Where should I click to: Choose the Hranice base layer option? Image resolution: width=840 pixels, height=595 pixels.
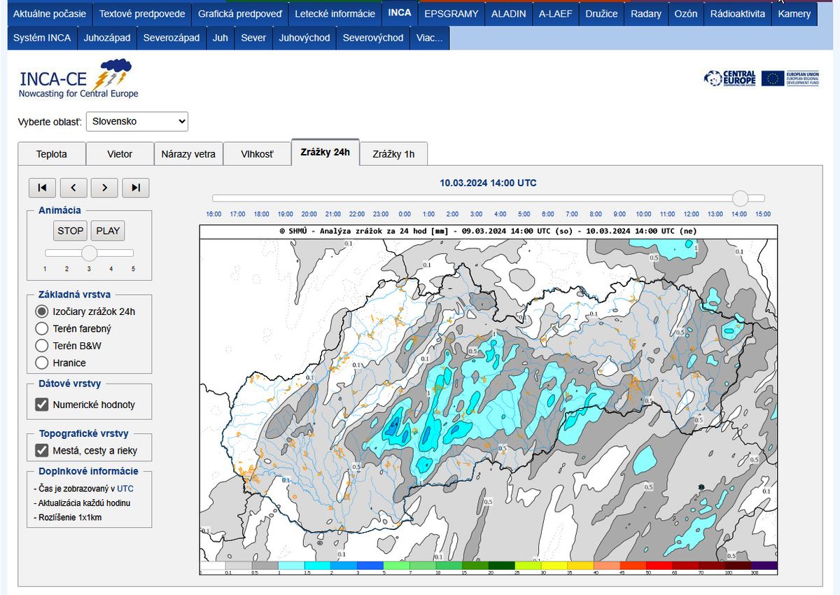tap(42, 363)
